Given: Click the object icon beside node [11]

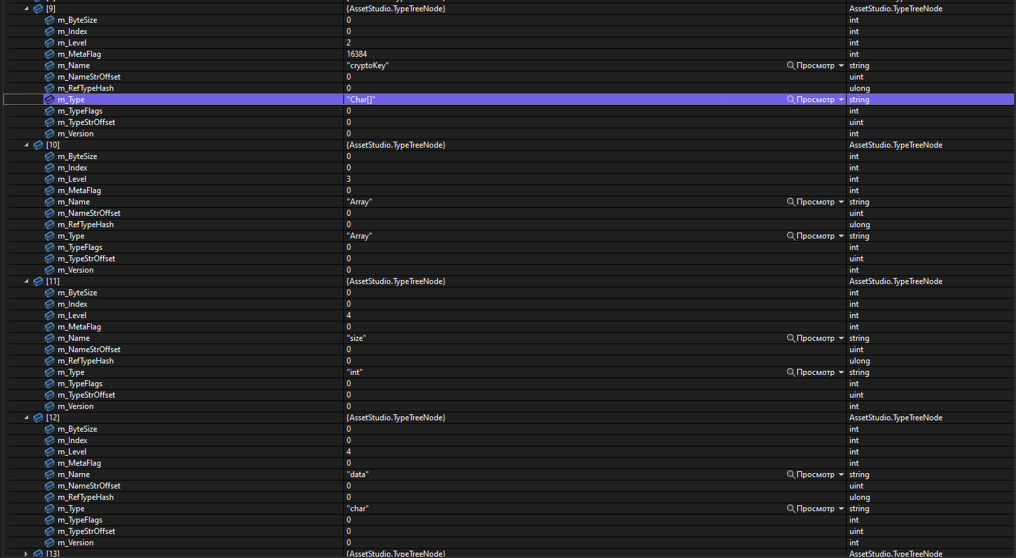Looking at the screenshot, I should point(38,281).
